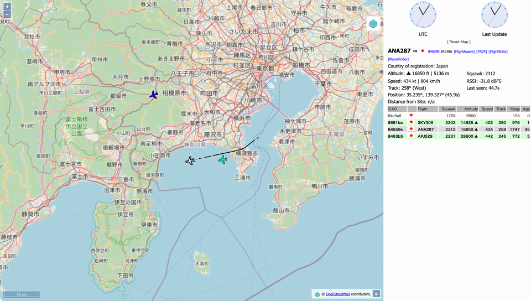Open the FlightAware link for ANA287
Screen dimensions: 531x301
point(464,51)
